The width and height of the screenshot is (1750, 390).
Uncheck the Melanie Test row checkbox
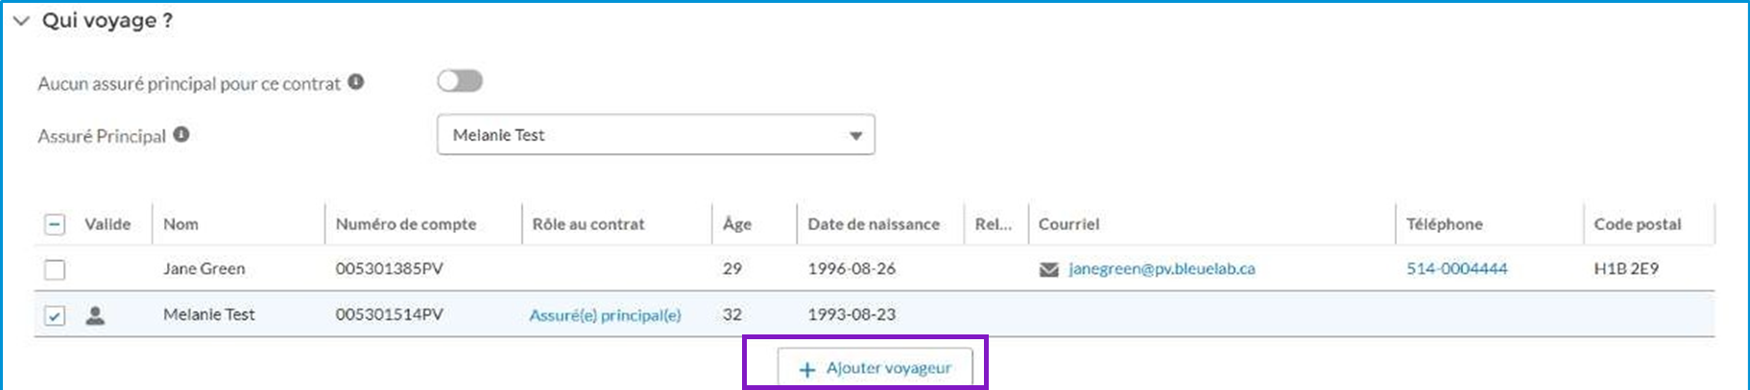point(55,315)
